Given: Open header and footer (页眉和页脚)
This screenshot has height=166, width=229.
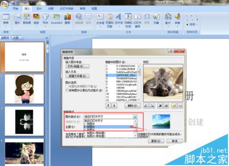Looking at the screenshot, I should point(109,21).
